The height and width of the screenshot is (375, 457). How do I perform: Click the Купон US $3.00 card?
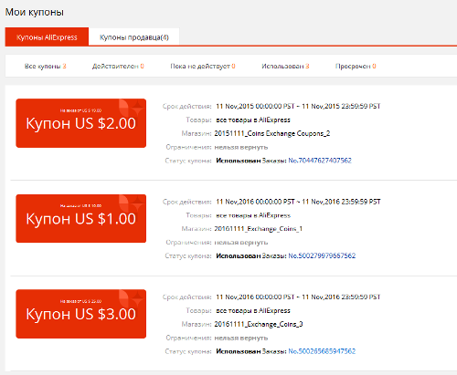[x=81, y=314]
